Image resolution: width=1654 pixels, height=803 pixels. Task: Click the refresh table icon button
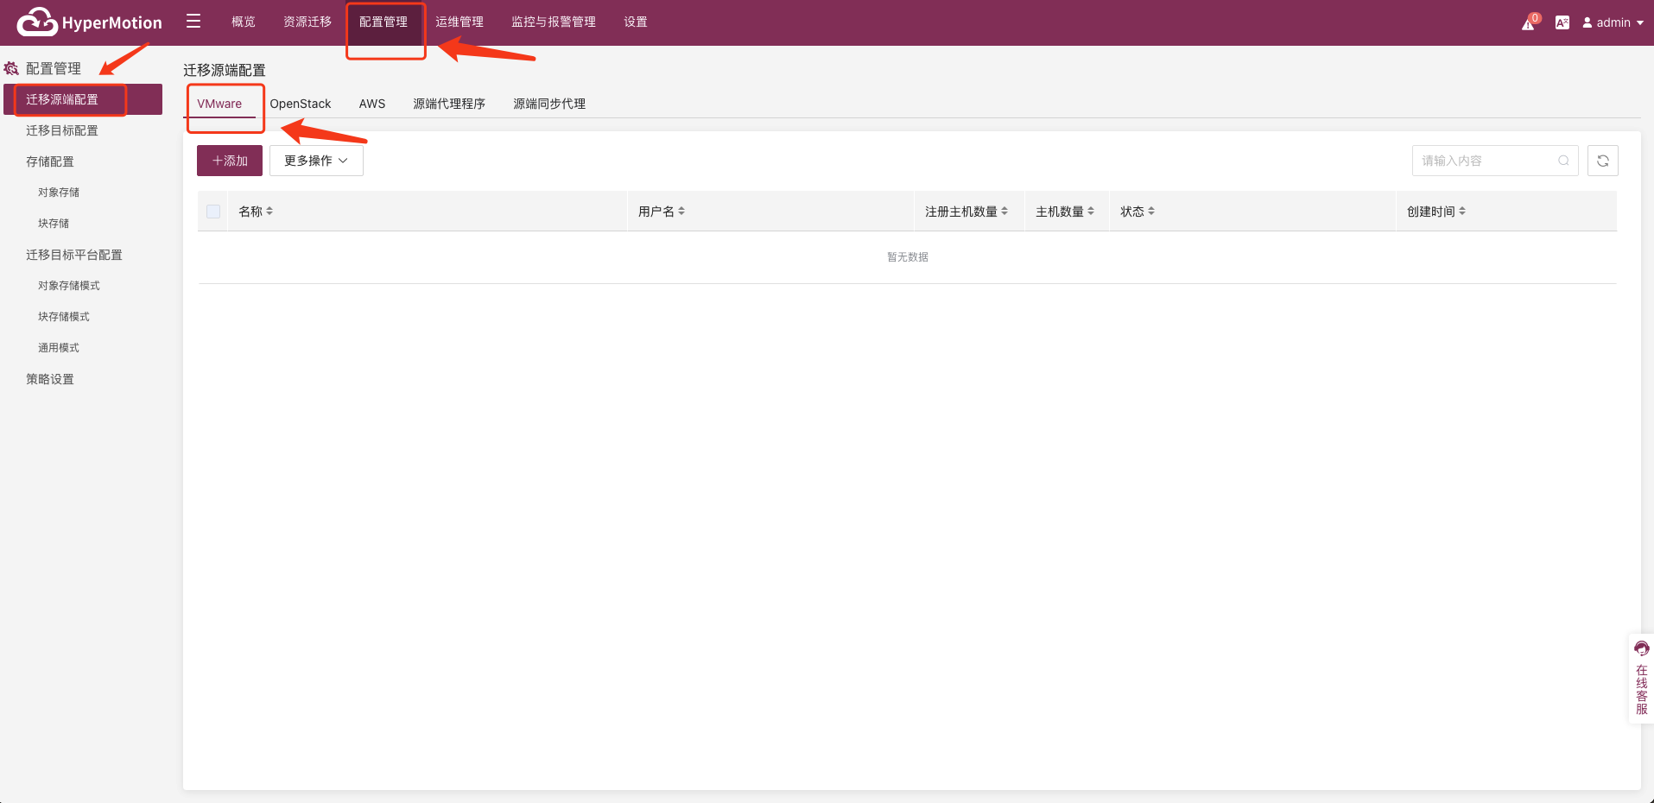(x=1603, y=161)
